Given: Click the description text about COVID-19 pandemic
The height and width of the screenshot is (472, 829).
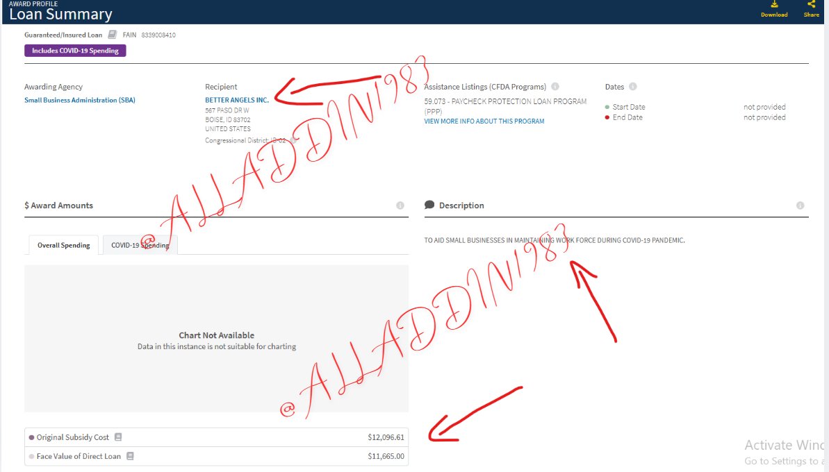Looking at the screenshot, I should pyautogui.click(x=554, y=240).
